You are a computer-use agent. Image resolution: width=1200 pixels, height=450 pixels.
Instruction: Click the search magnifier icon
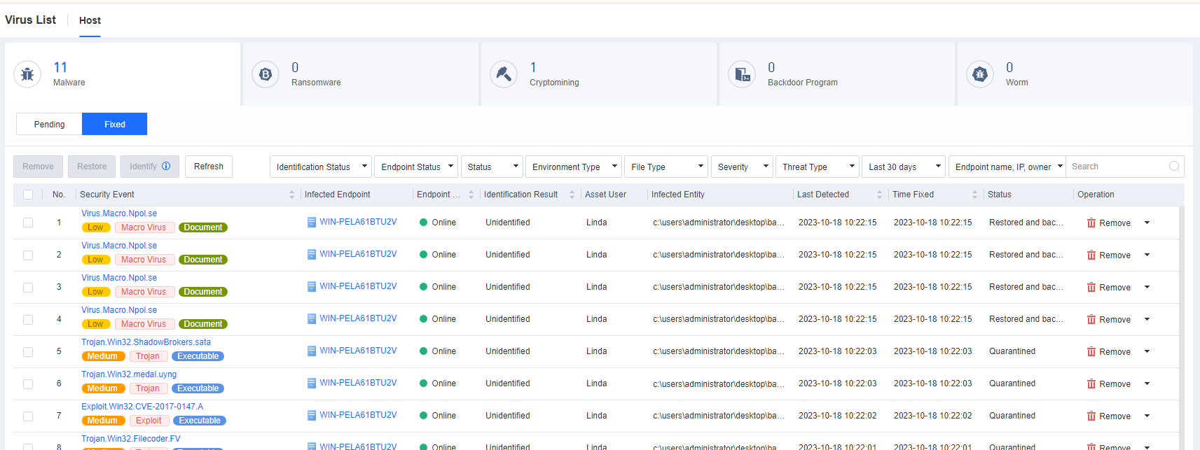(1174, 167)
